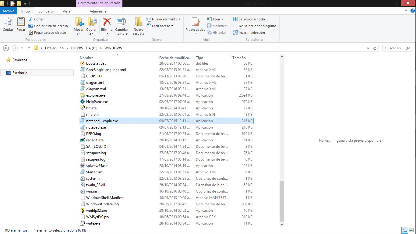Select Escritorio in navigation pane
This screenshot has width=416, height=234.
(20, 73)
